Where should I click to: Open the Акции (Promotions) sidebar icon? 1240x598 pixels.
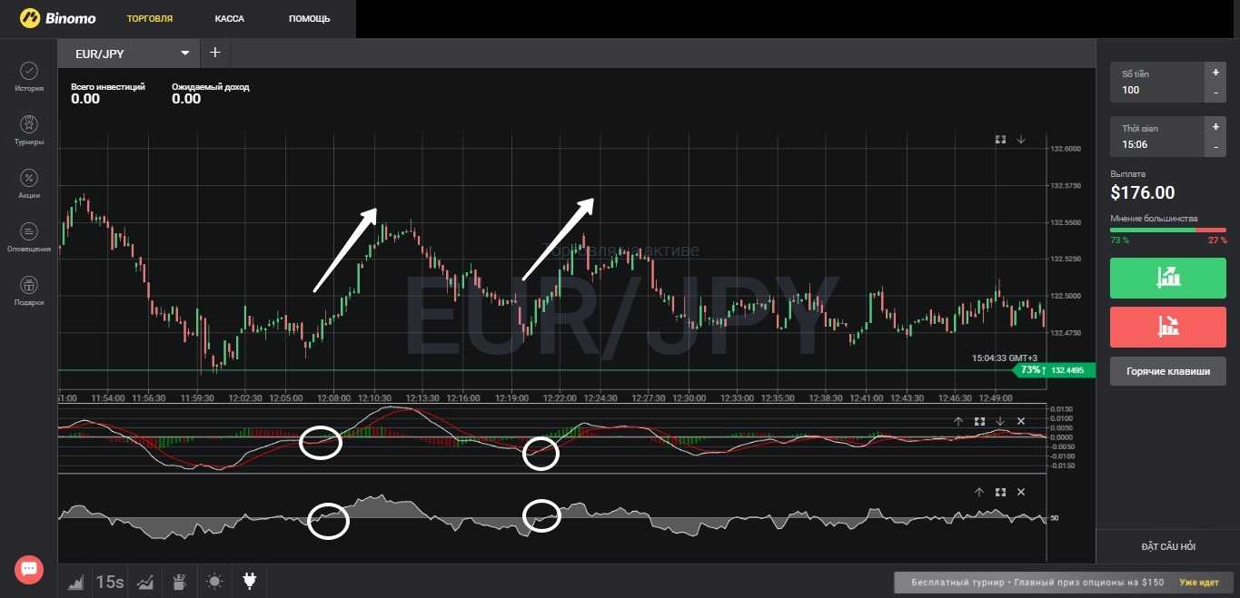[28, 182]
